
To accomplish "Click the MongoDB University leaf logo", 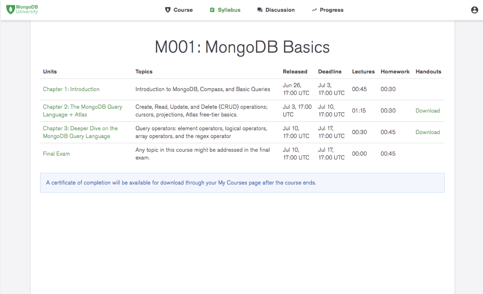I will (10, 9).
